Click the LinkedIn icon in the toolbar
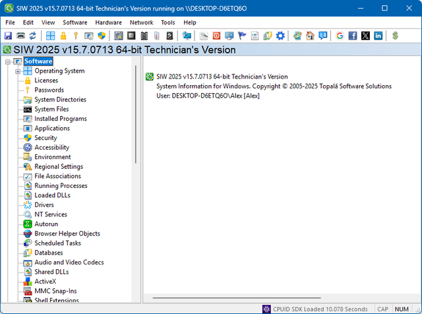The image size is (422, 314). [378, 36]
